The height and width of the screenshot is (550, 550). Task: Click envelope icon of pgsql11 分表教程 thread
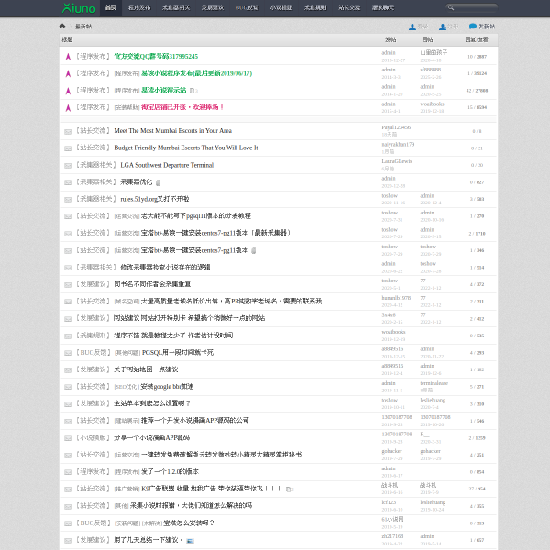pyautogui.click(x=68, y=216)
